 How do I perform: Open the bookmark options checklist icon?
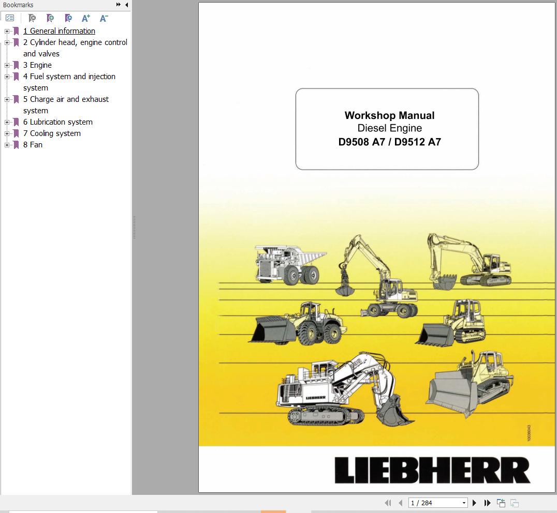click(x=10, y=18)
